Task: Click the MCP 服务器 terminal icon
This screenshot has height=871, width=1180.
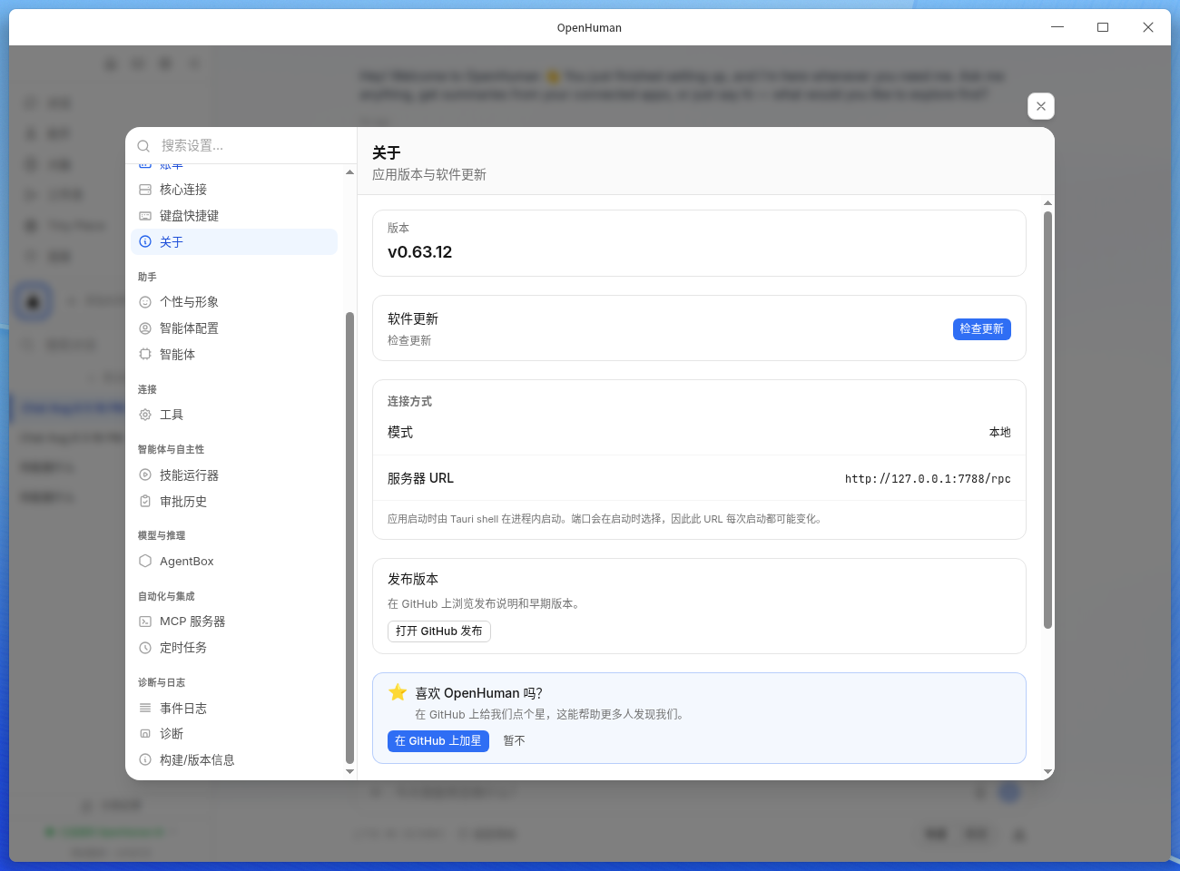Action: pyautogui.click(x=145, y=621)
